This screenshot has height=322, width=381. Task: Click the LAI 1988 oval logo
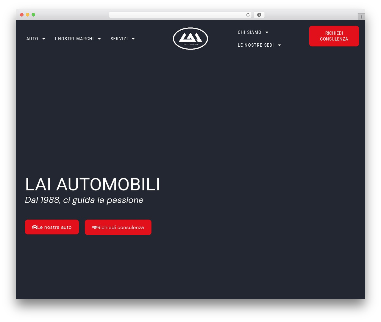coord(190,39)
